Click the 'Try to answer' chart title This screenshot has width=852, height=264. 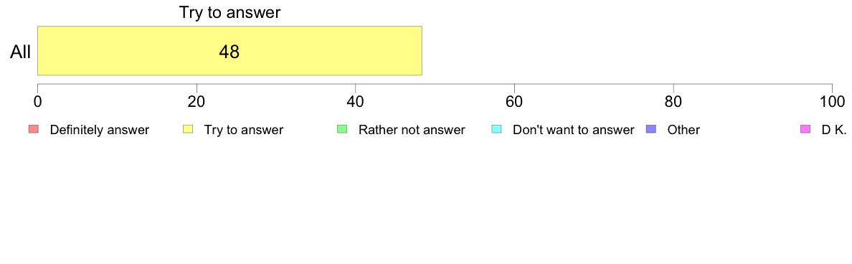pyautogui.click(x=229, y=12)
